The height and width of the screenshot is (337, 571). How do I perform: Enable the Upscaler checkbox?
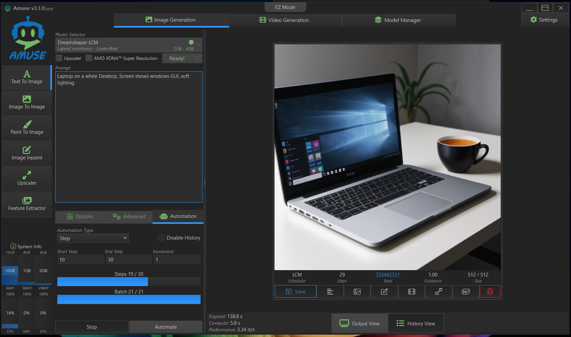click(x=59, y=58)
